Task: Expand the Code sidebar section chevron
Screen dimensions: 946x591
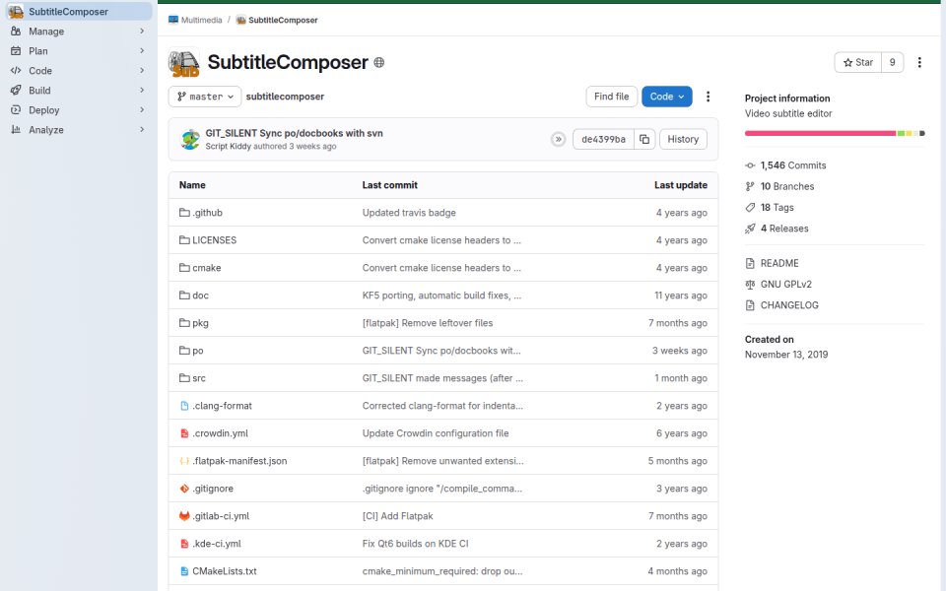Action: [x=142, y=71]
